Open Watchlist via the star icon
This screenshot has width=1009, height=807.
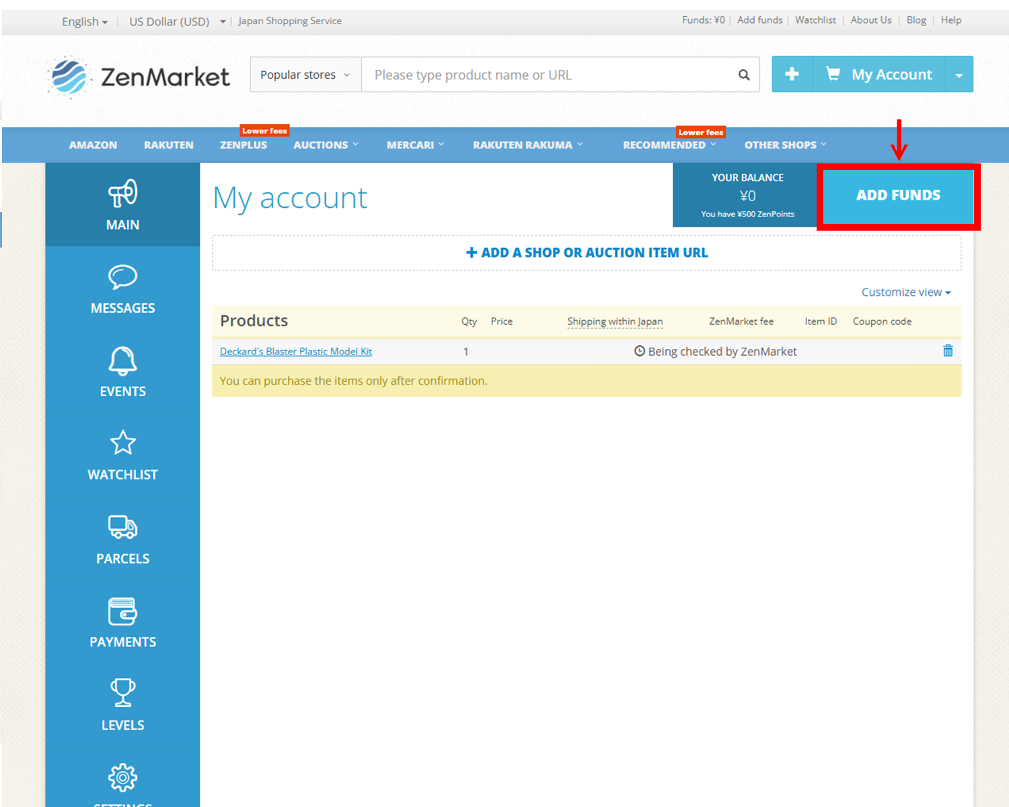click(122, 443)
